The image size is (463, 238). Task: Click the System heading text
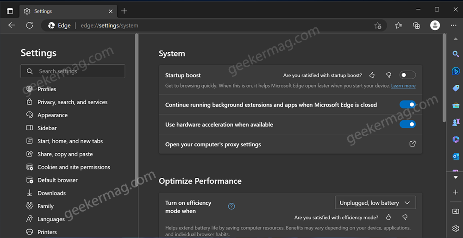point(172,53)
